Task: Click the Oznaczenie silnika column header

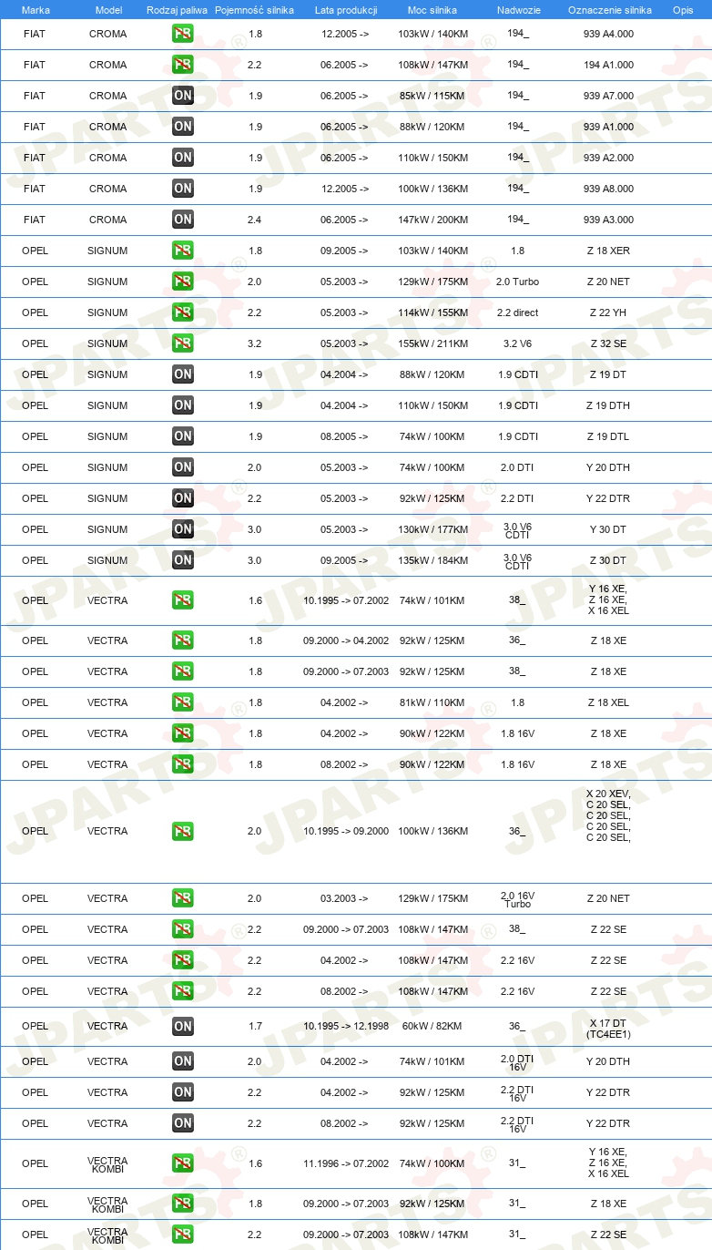Action: click(609, 9)
